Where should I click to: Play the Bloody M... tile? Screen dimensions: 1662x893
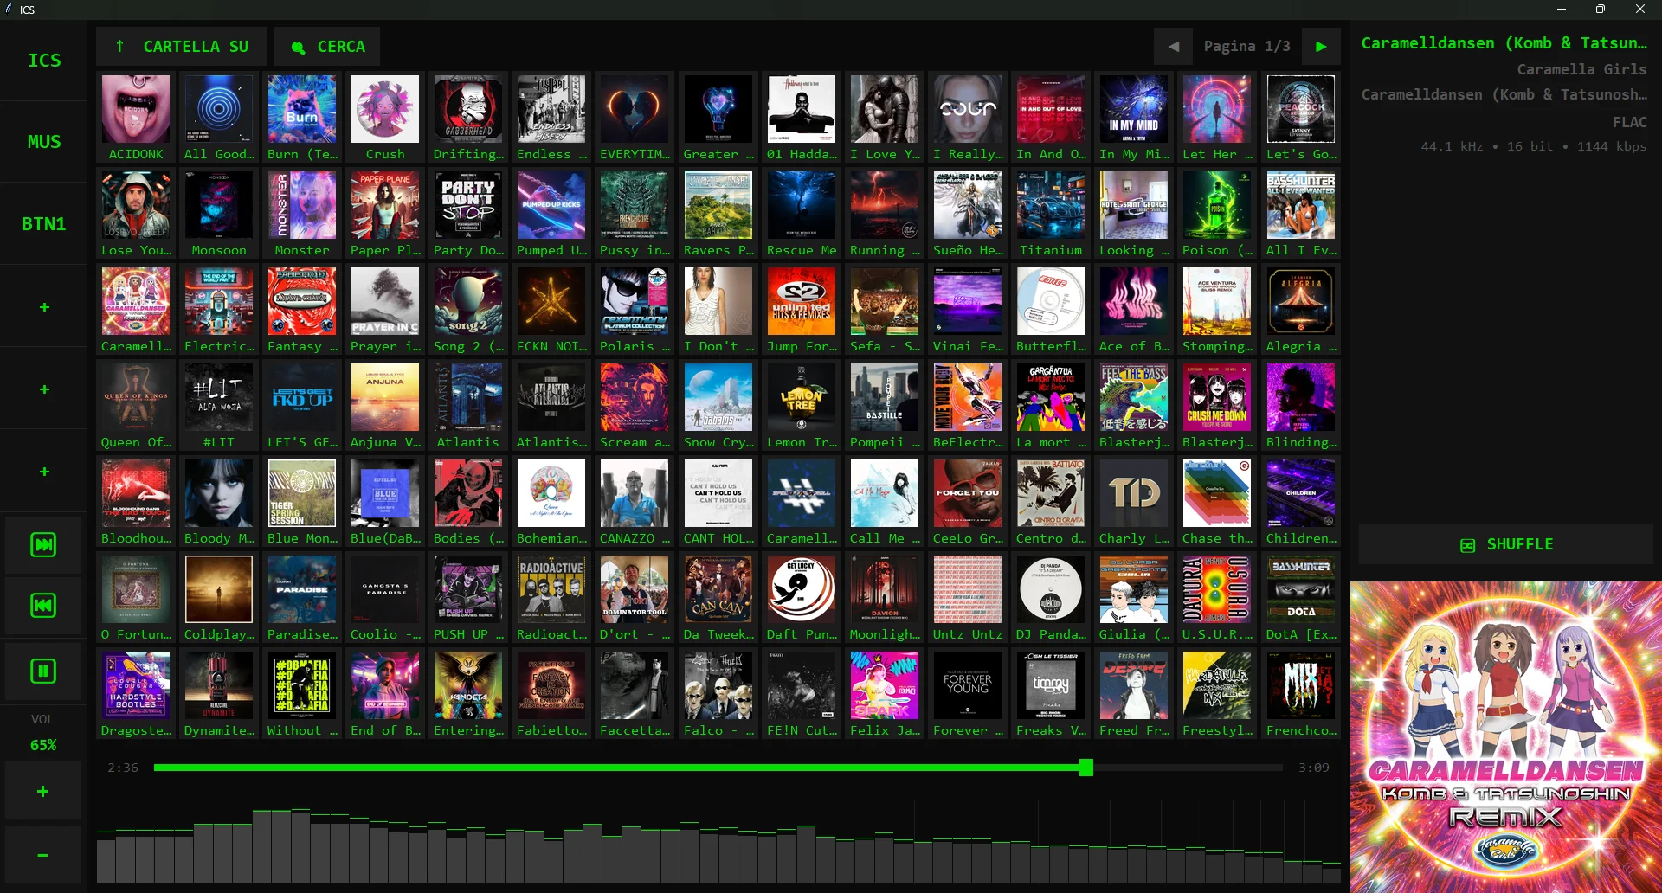click(219, 502)
